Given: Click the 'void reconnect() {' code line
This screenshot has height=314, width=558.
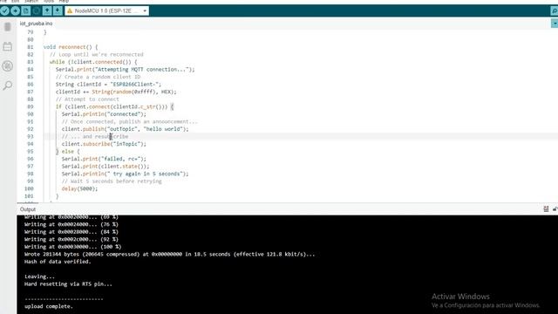Looking at the screenshot, I should pyautogui.click(x=71, y=47).
